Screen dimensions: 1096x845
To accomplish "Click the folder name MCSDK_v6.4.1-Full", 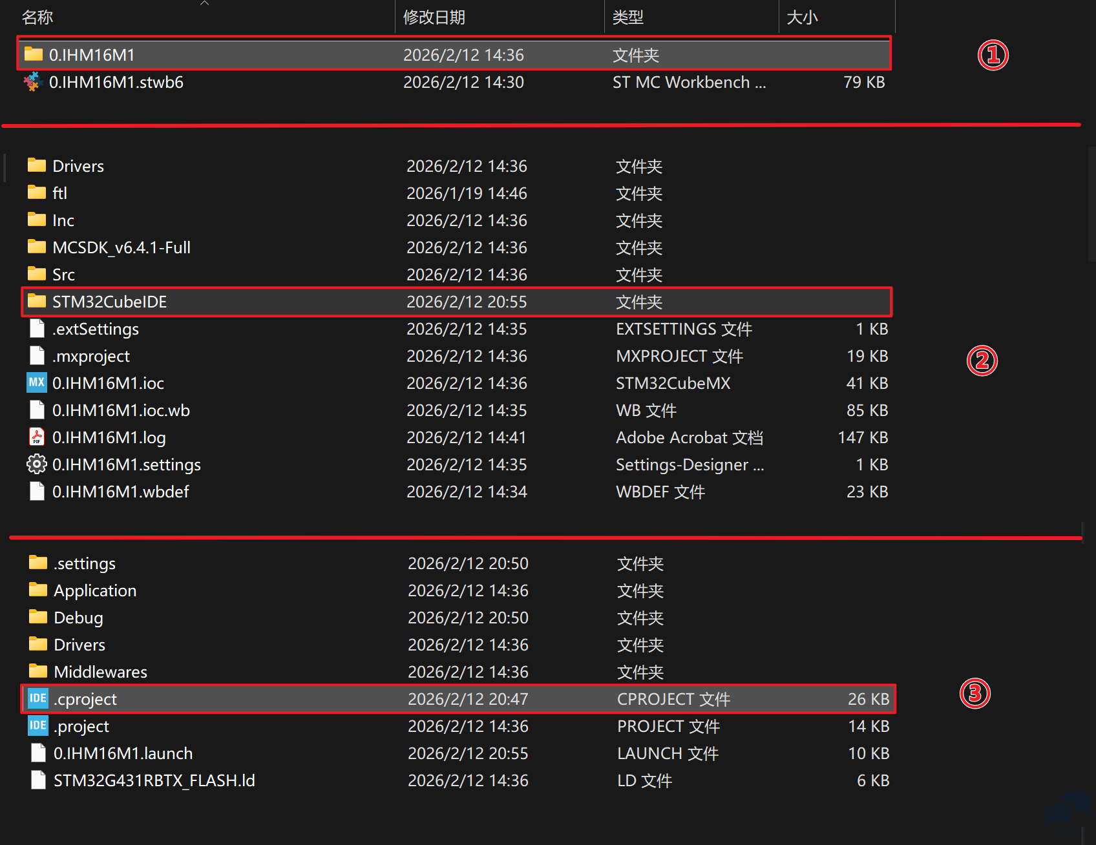I will coord(121,247).
